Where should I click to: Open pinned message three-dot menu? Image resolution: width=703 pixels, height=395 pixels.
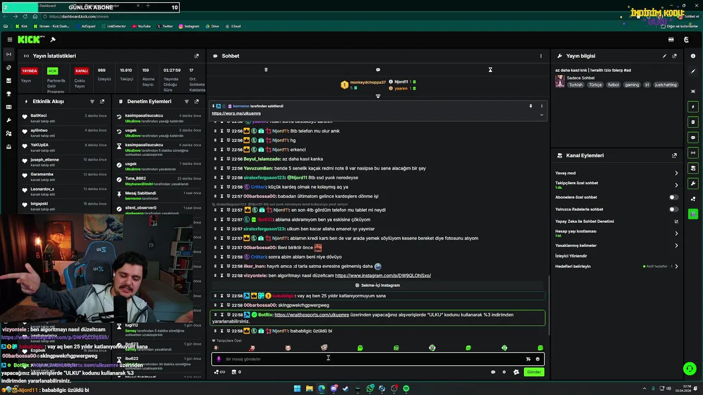point(542,106)
